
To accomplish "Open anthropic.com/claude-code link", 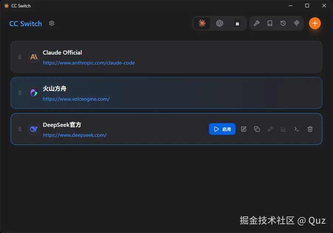I will (x=89, y=63).
